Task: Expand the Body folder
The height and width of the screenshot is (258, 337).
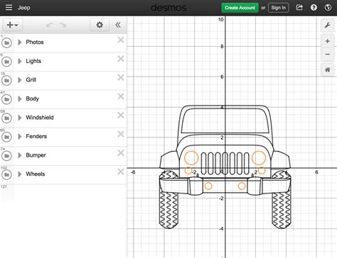Action: click(x=20, y=99)
